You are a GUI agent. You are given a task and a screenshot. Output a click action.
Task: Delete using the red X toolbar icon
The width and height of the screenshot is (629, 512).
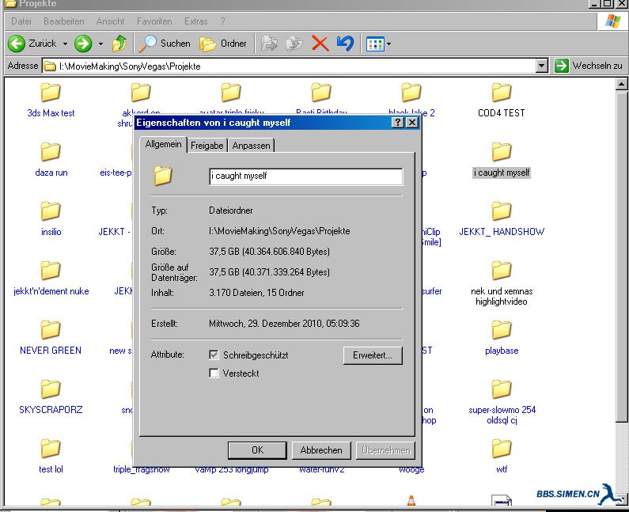tap(320, 44)
